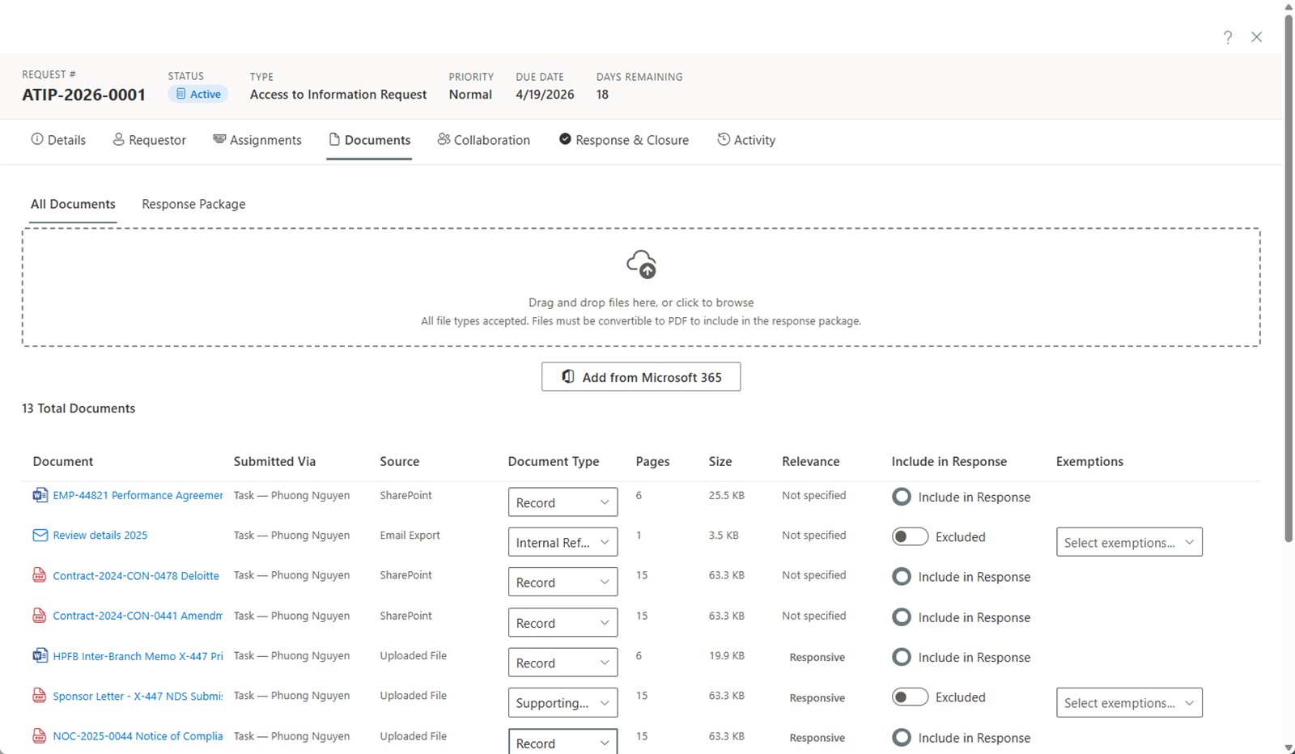This screenshot has width=1295, height=754.
Task: Toggle the Sponsor Letter exclusion switch
Action: (910, 697)
